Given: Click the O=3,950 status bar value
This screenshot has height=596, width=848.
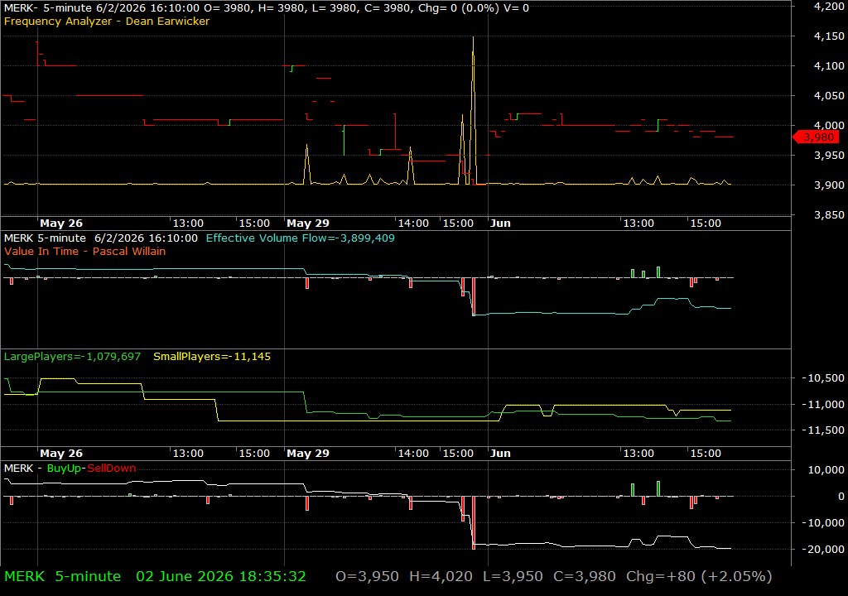Looking at the screenshot, I should [x=367, y=576].
